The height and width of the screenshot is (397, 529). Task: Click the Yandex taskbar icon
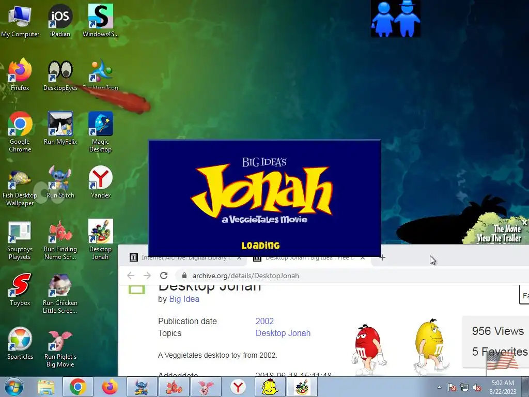[x=238, y=387]
